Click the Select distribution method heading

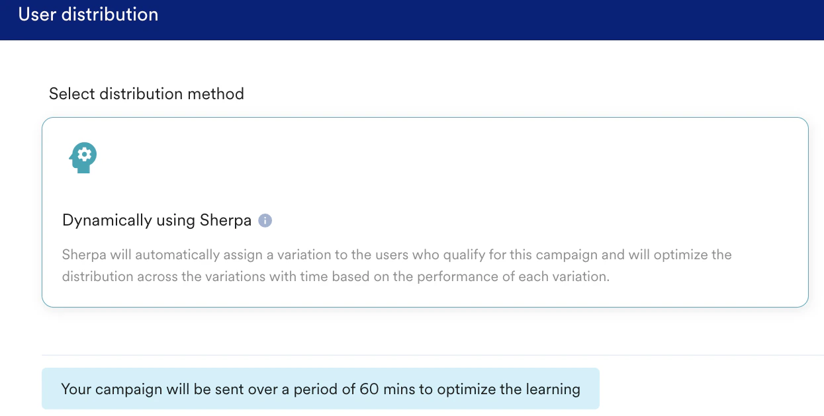pyautogui.click(x=146, y=93)
